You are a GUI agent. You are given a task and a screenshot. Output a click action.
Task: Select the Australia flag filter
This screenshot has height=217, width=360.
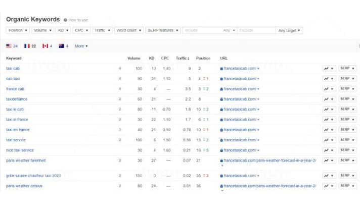(64, 46)
